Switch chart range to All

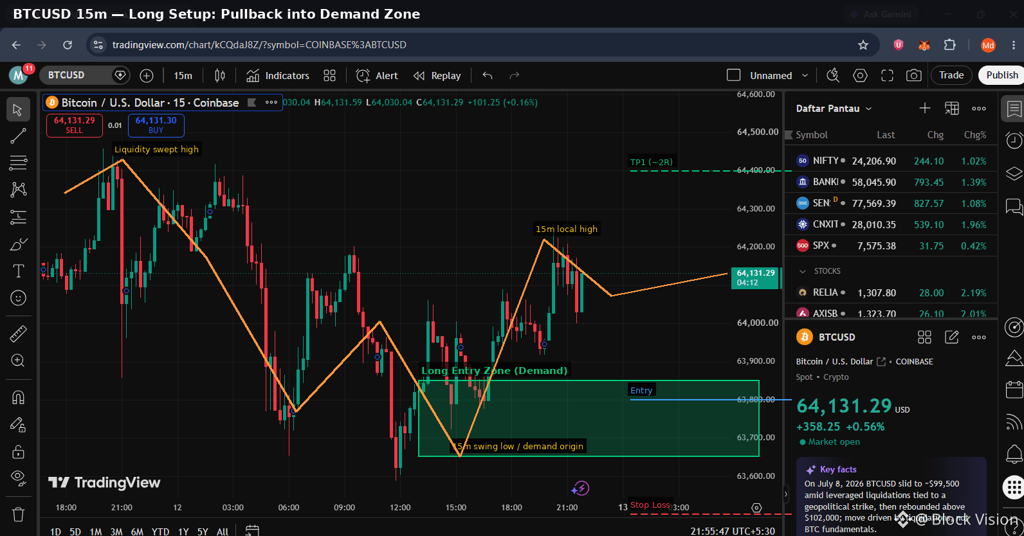[x=223, y=531]
